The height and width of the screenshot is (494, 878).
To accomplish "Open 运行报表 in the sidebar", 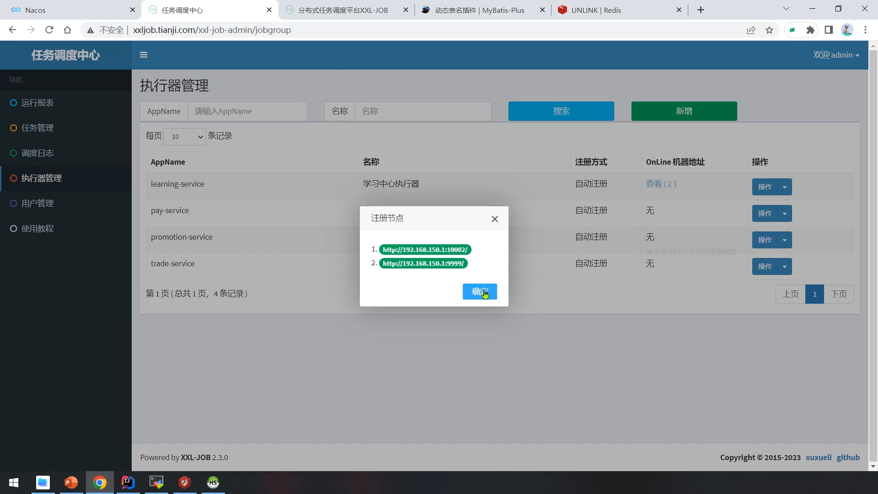I will [37, 103].
